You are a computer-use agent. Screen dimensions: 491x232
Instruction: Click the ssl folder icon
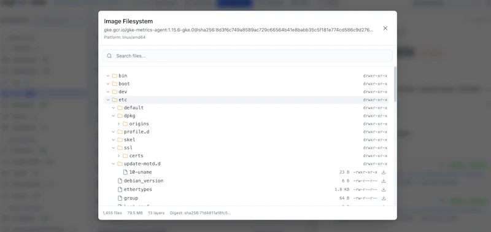(x=120, y=148)
